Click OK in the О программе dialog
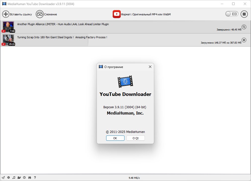This screenshot has width=251, height=181. coord(115,138)
